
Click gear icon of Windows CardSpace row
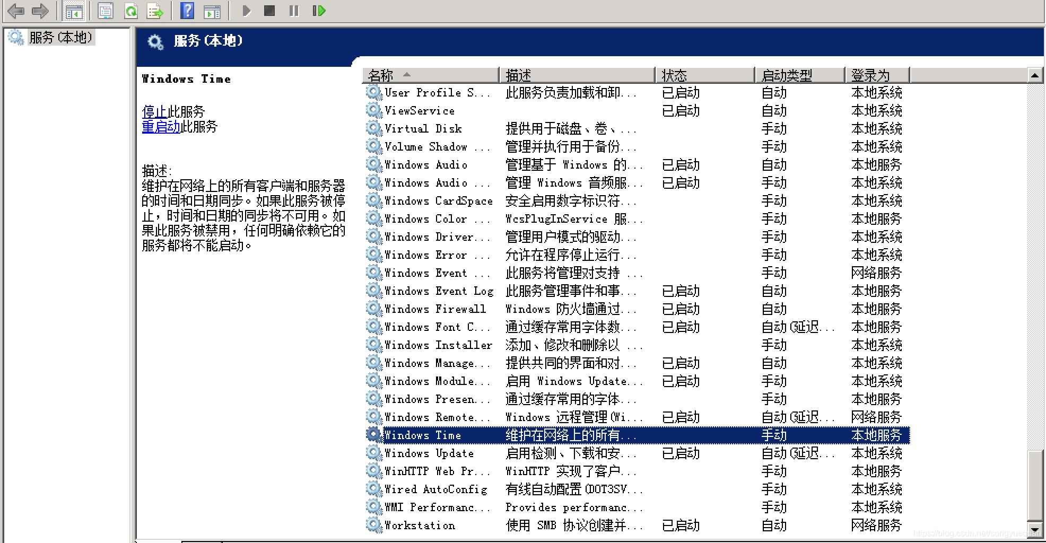click(374, 200)
